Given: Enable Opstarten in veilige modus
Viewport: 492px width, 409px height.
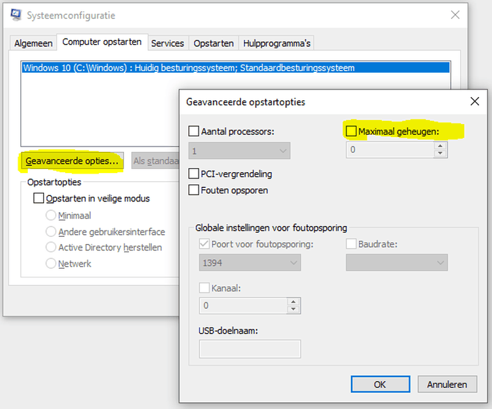Looking at the screenshot, I should tap(38, 198).
